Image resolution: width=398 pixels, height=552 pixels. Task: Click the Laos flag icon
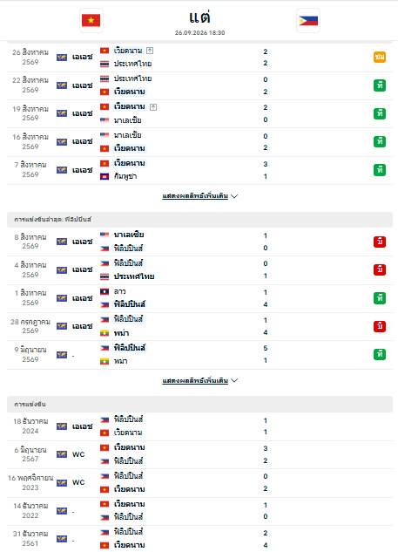pyautogui.click(x=105, y=292)
